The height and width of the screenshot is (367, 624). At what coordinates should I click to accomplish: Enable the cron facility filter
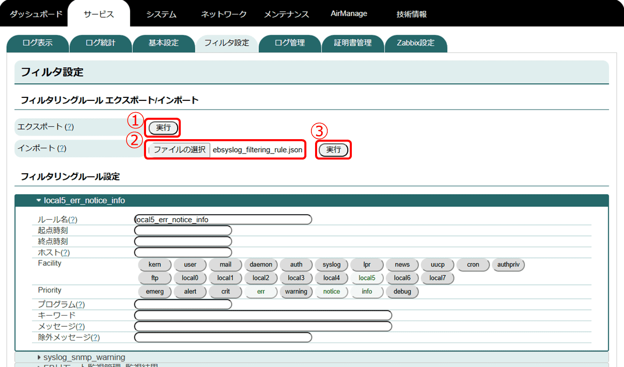pos(473,265)
